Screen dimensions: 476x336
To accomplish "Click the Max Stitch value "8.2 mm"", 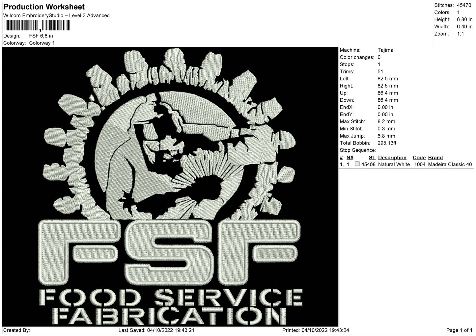I will pos(386,122).
